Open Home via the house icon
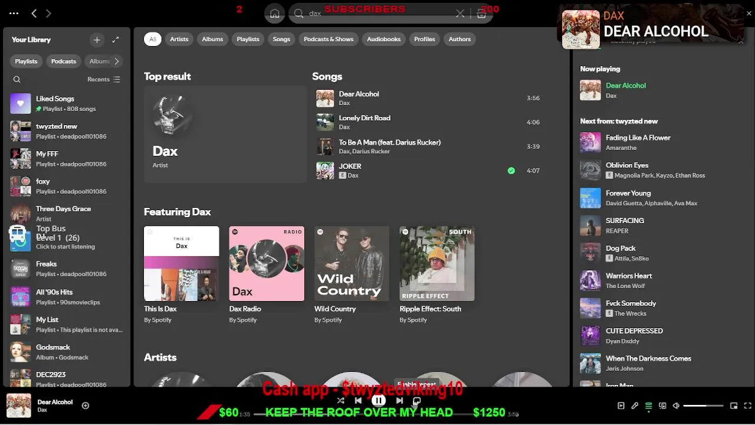The width and height of the screenshot is (755, 425). (x=274, y=14)
